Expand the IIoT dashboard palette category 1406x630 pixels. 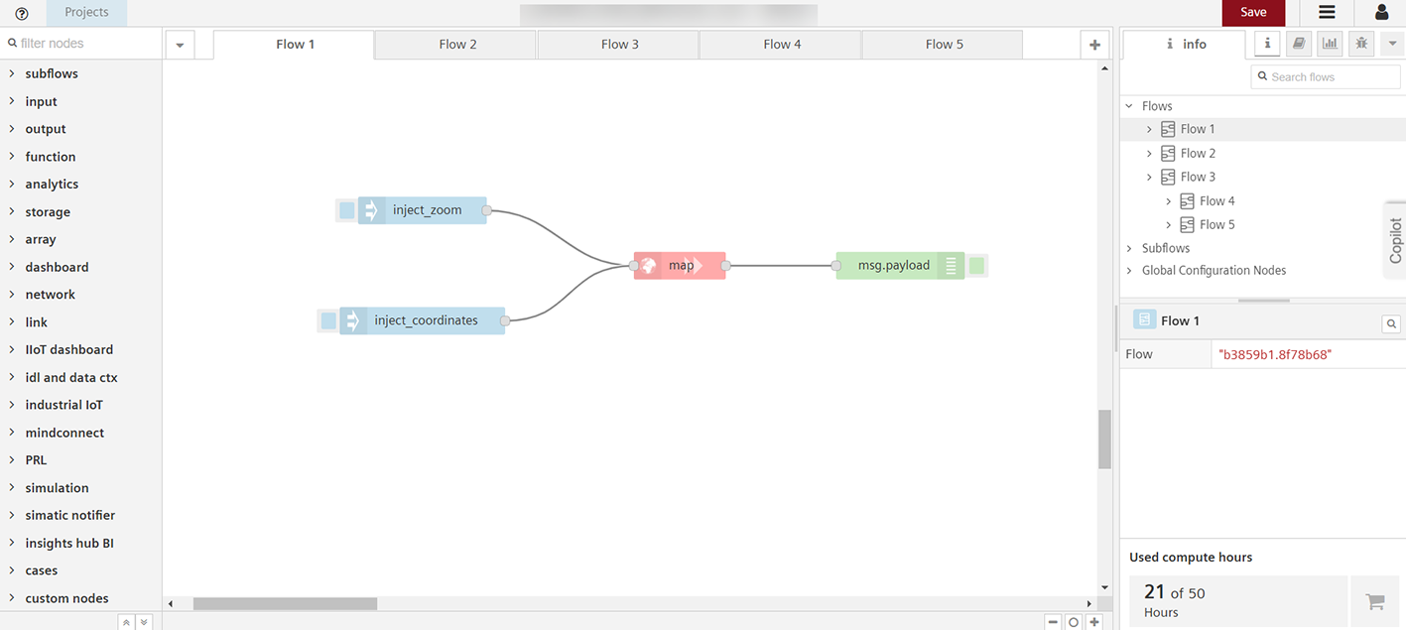(80, 349)
